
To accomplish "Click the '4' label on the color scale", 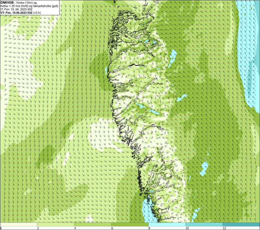I will (75, 228).
